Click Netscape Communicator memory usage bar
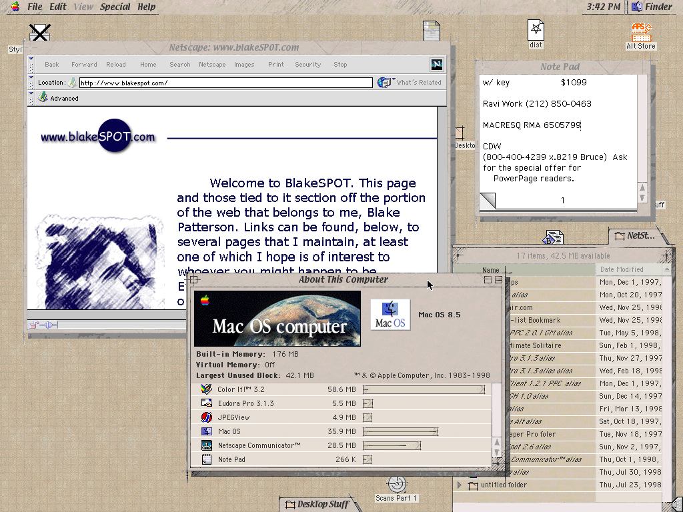Viewport: 683px width, 512px height. [x=392, y=445]
